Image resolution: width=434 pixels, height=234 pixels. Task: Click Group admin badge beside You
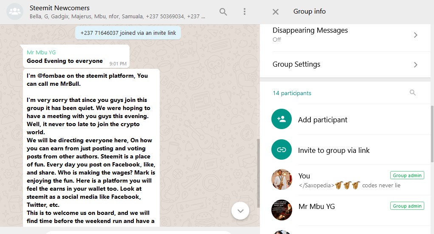pos(407,175)
